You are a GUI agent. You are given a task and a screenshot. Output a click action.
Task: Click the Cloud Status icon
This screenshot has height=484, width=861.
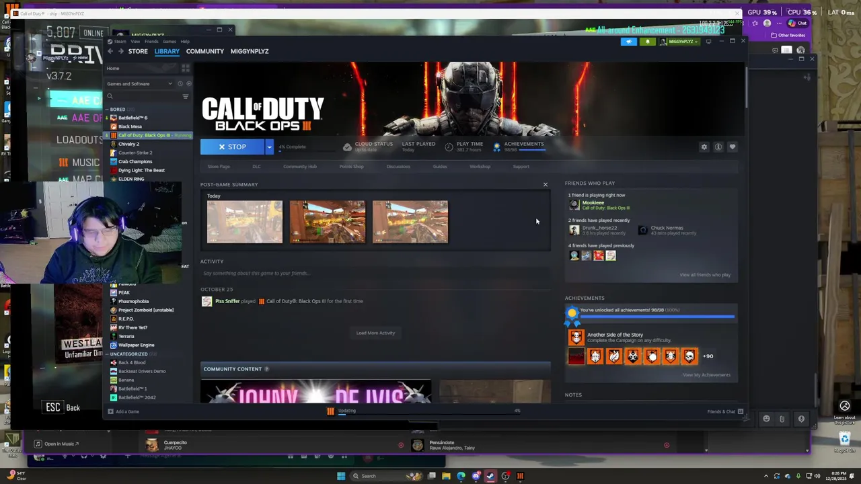(x=347, y=147)
